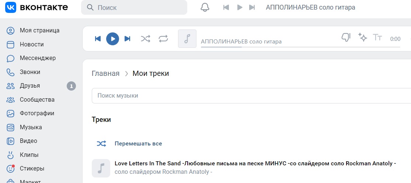Open the notifications bell icon
Screen dimensions: 411x183
(x=205, y=7)
